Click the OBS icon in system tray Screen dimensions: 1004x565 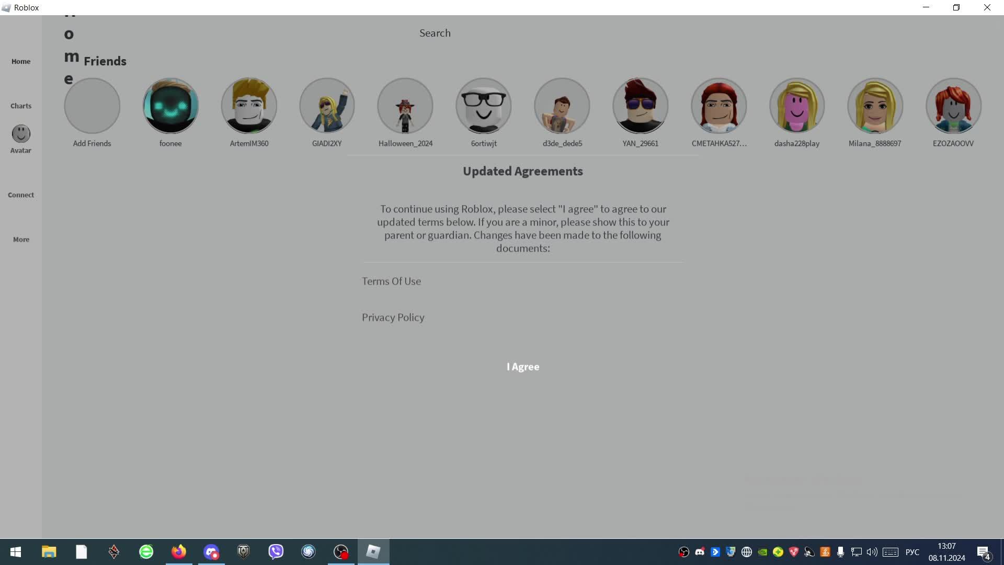(x=684, y=552)
